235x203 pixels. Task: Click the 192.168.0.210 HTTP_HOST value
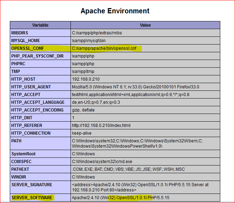click(86, 79)
